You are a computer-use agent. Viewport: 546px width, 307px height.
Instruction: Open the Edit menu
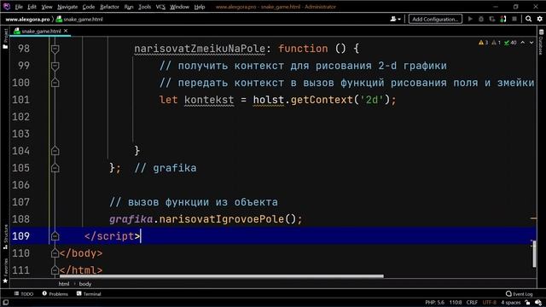(32, 7)
